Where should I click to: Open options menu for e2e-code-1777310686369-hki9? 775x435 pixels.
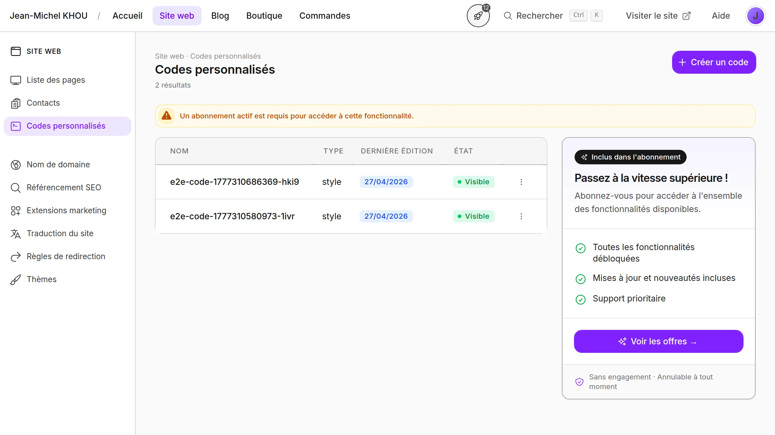[x=521, y=182]
